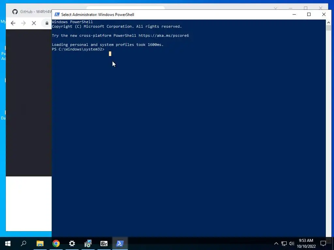
Task: Open taskbar Search
Action: [x=23, y=243]
